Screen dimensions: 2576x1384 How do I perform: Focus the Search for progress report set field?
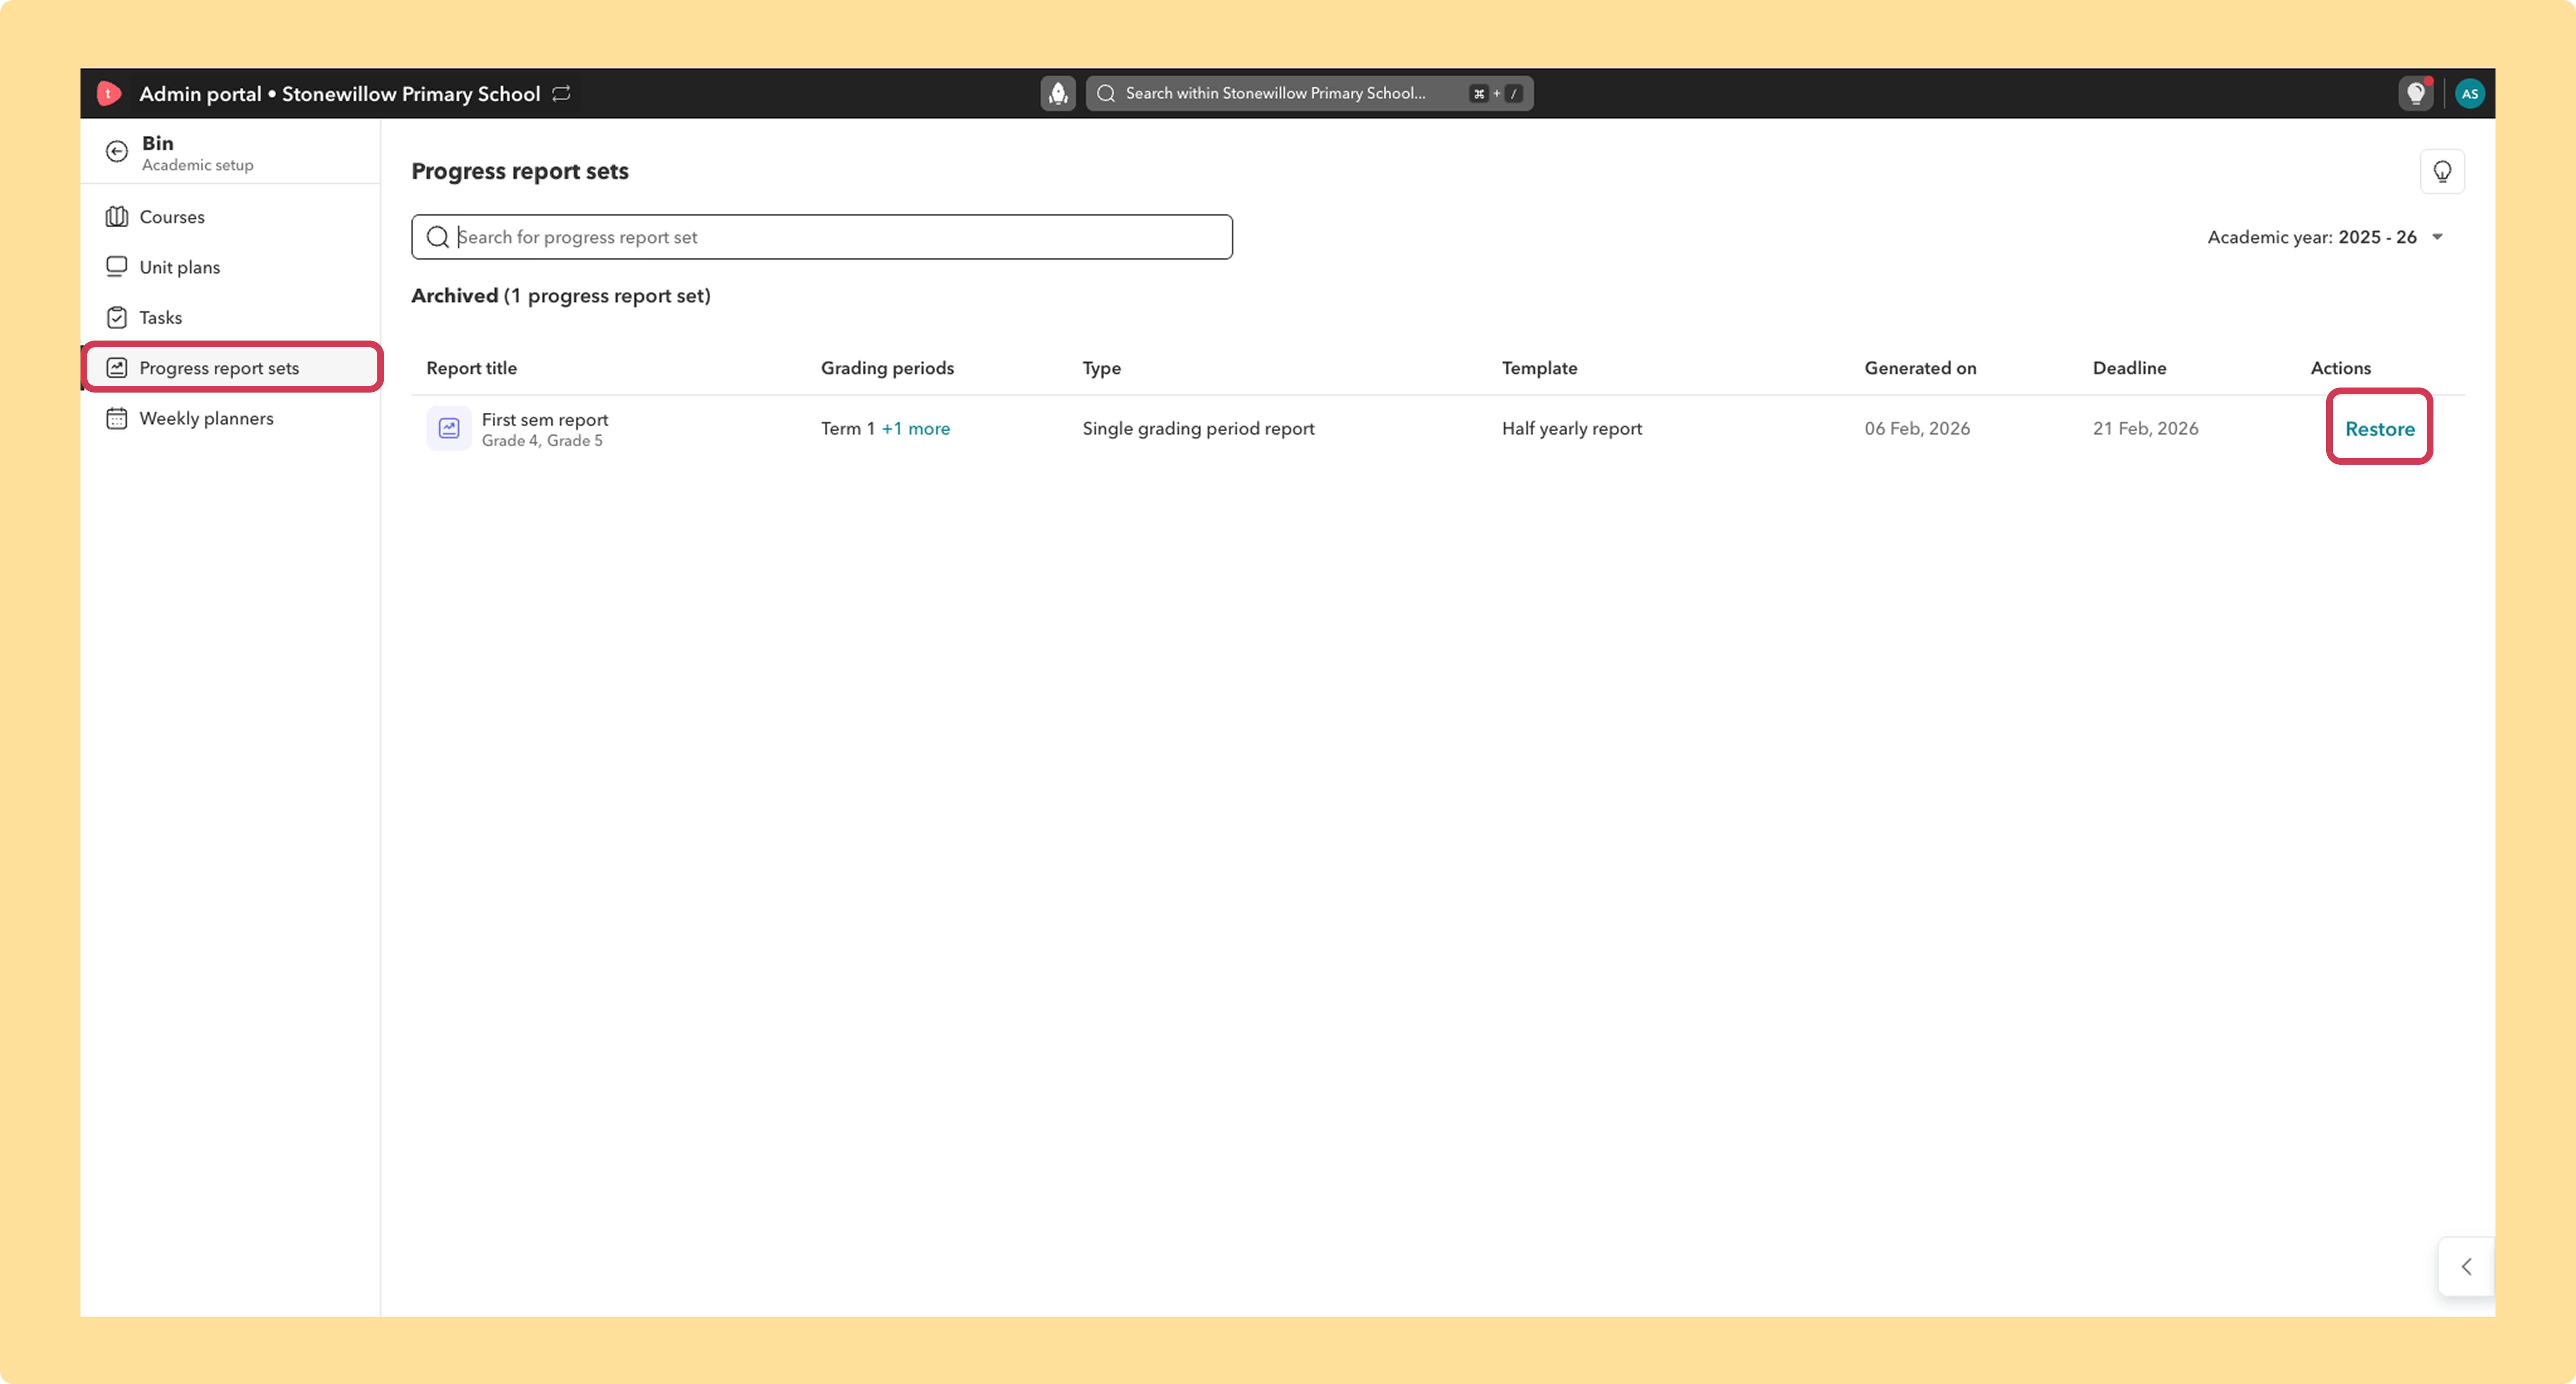pos(822,237)
